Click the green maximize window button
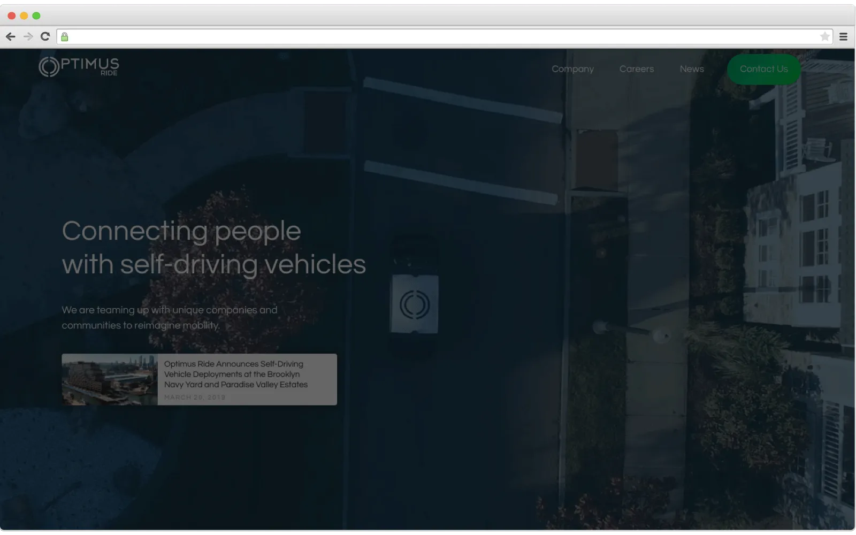Viewport: 856px width, 535px height. click(36, 16)
